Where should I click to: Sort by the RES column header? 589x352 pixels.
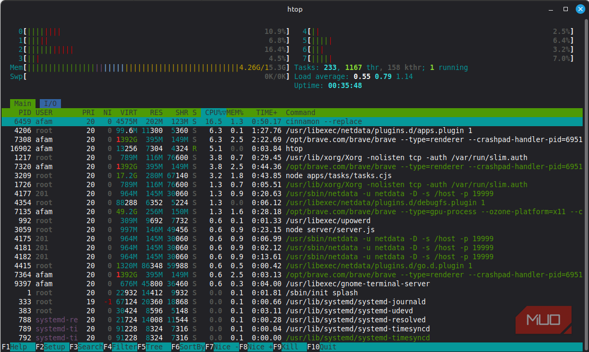[156, 112]
